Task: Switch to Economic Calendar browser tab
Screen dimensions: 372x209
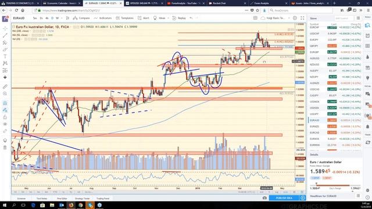Action: tap(62, 3)
